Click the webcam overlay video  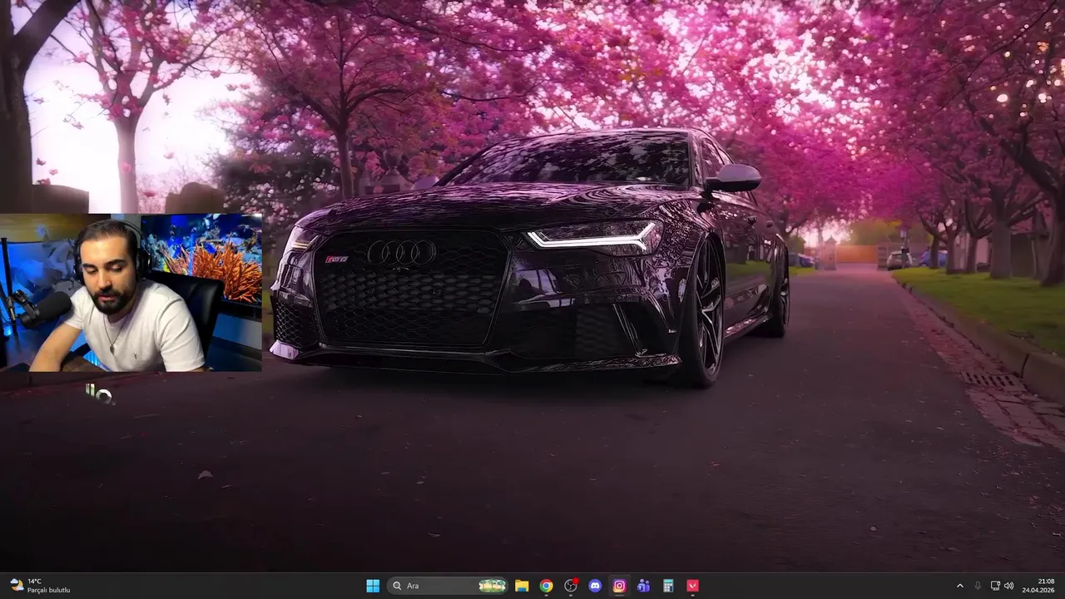pos(131,292)
